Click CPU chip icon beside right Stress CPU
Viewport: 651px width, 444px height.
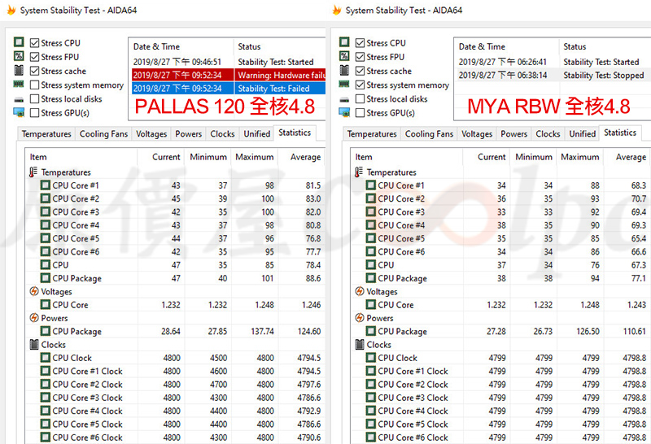(344, 42)
